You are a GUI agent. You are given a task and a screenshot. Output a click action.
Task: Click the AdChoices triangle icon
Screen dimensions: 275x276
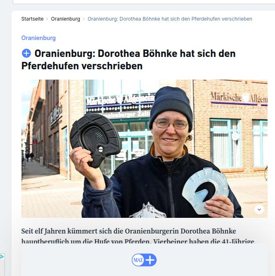pyautogui.click(x=2, y=257)
